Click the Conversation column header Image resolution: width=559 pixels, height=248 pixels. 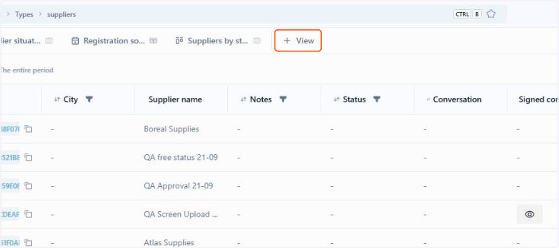coord(457,99)
